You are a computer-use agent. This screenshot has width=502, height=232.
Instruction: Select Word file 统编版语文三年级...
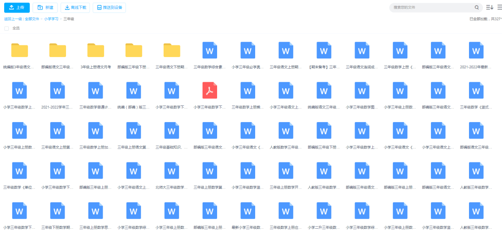(x=324, y=90)
